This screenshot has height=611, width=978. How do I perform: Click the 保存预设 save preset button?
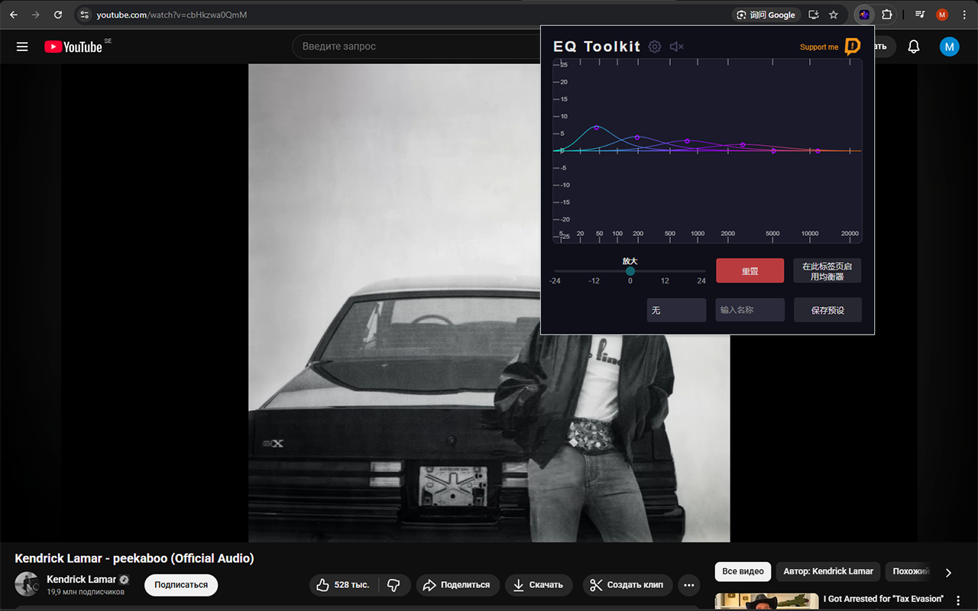[827, 310]
